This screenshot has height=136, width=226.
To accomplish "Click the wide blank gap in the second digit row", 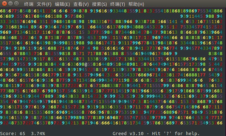I will pos(132,16).
